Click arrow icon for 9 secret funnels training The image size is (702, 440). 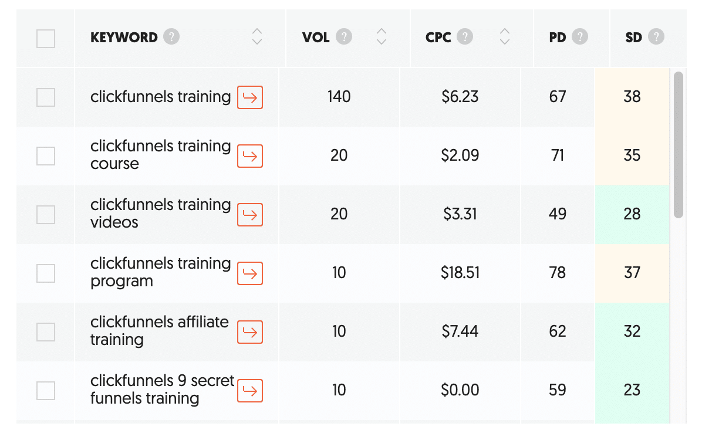(x=250, y=390)
